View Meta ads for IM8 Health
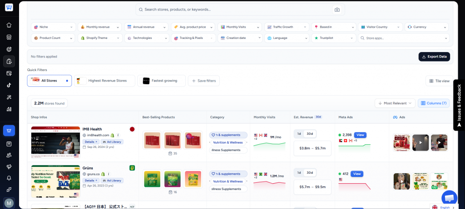The image size is (465, 209). pyautogui.click(x=360, y=135)
